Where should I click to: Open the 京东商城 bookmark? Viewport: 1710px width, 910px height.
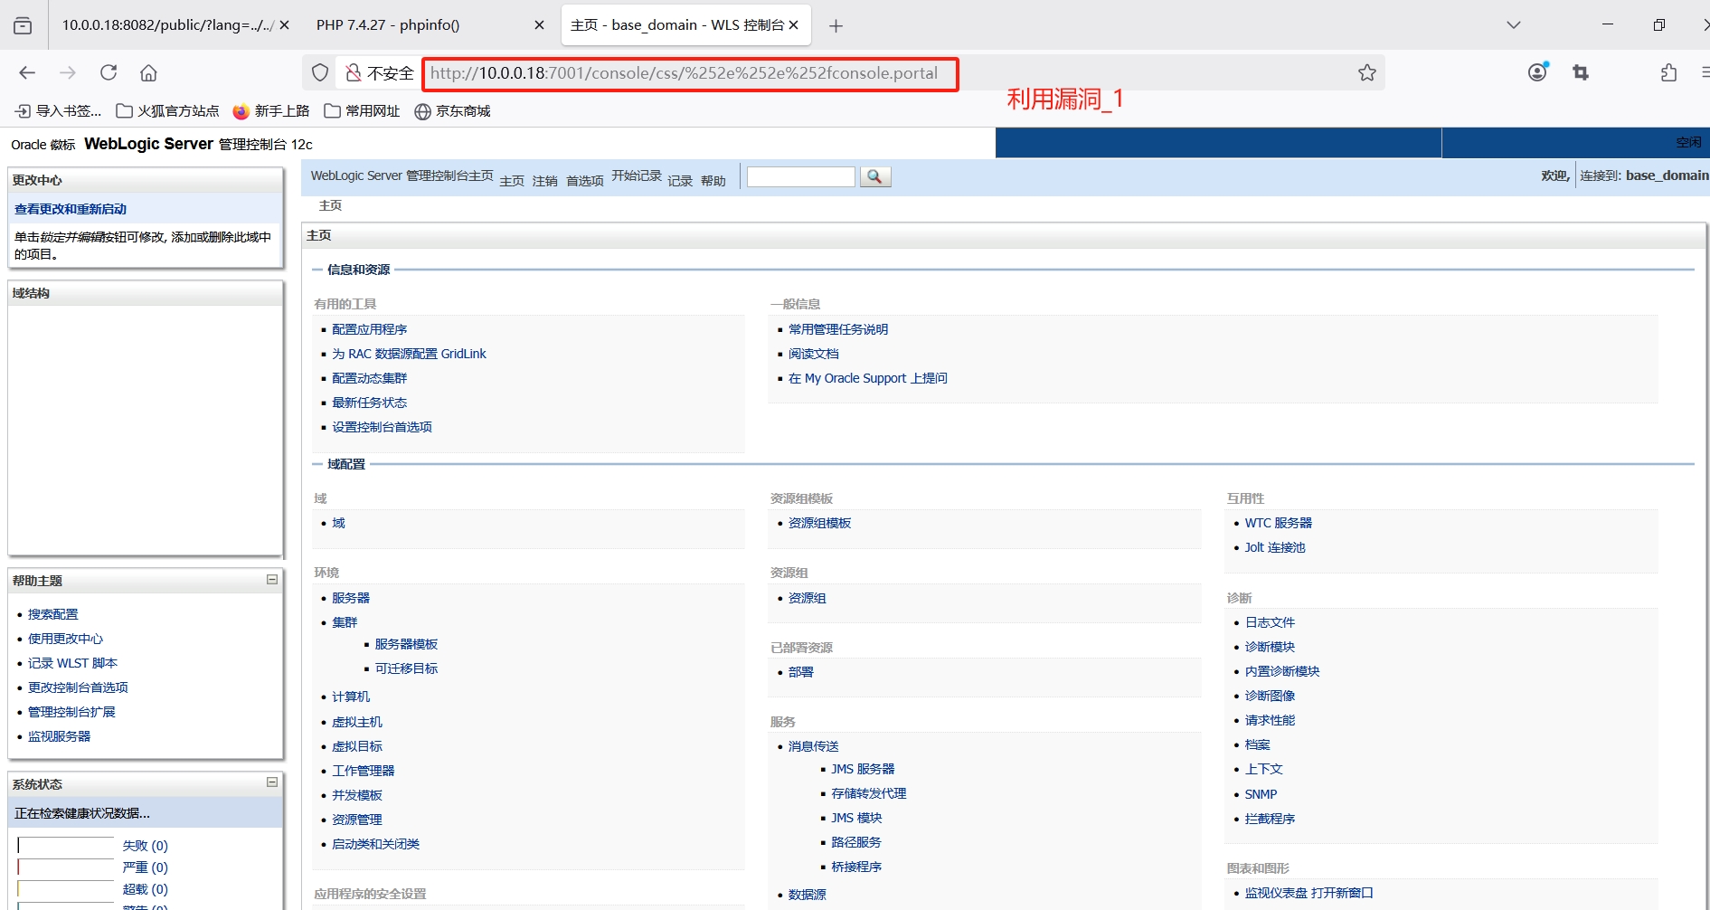[x=452, y=111]
